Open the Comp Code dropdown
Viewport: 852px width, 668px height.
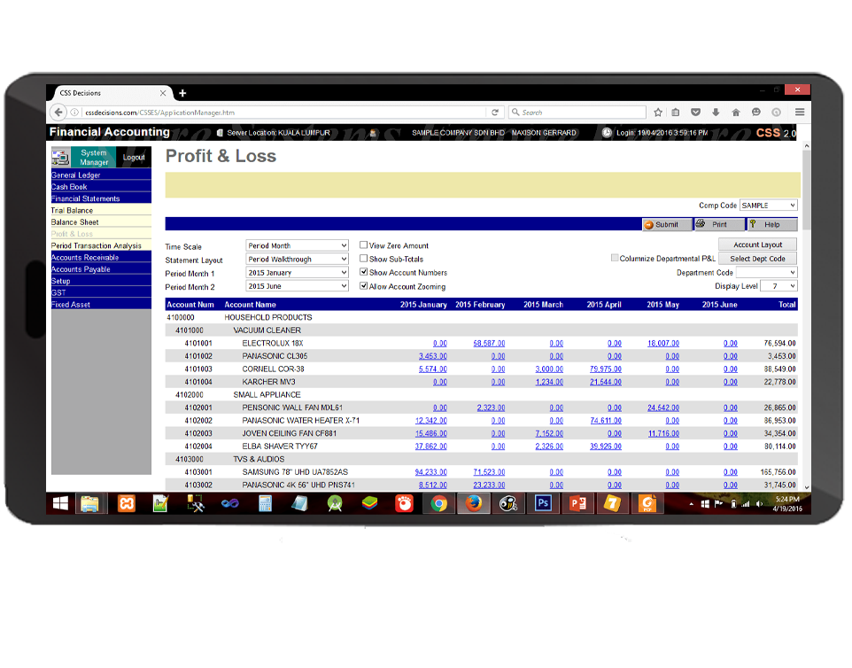tap(769, 206)
